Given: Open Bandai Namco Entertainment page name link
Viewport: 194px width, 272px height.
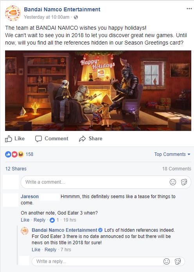Looking at the screenshot, I should 62,9.
